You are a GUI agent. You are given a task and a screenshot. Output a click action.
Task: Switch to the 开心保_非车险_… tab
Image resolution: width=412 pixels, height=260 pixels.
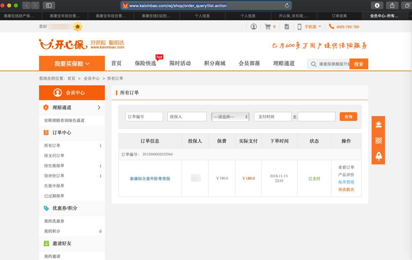click(x=293, y=16)
